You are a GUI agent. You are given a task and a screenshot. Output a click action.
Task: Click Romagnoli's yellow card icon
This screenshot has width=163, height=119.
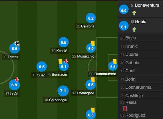tap(93, 80)
